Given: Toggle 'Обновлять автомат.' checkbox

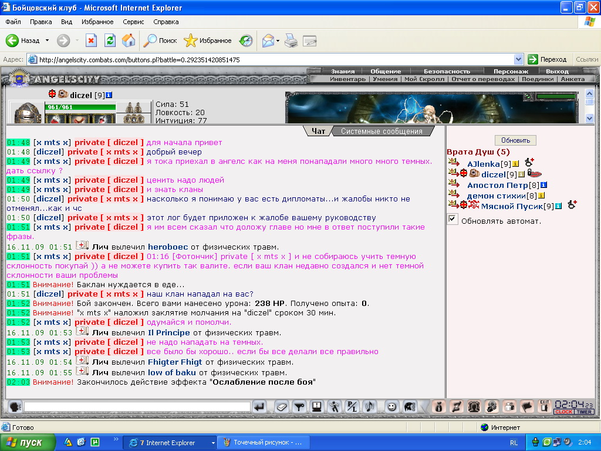Looking at the screenshot, I should [453, 220].
